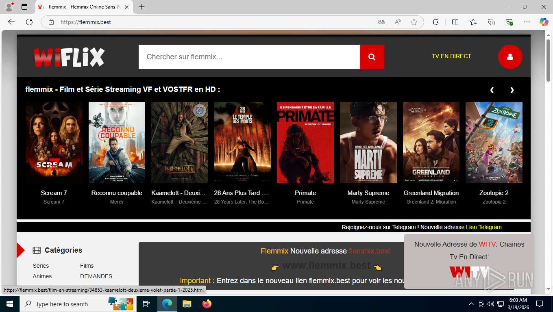
Task: Open the Greenland Migration poster
Action: [431, 143]
